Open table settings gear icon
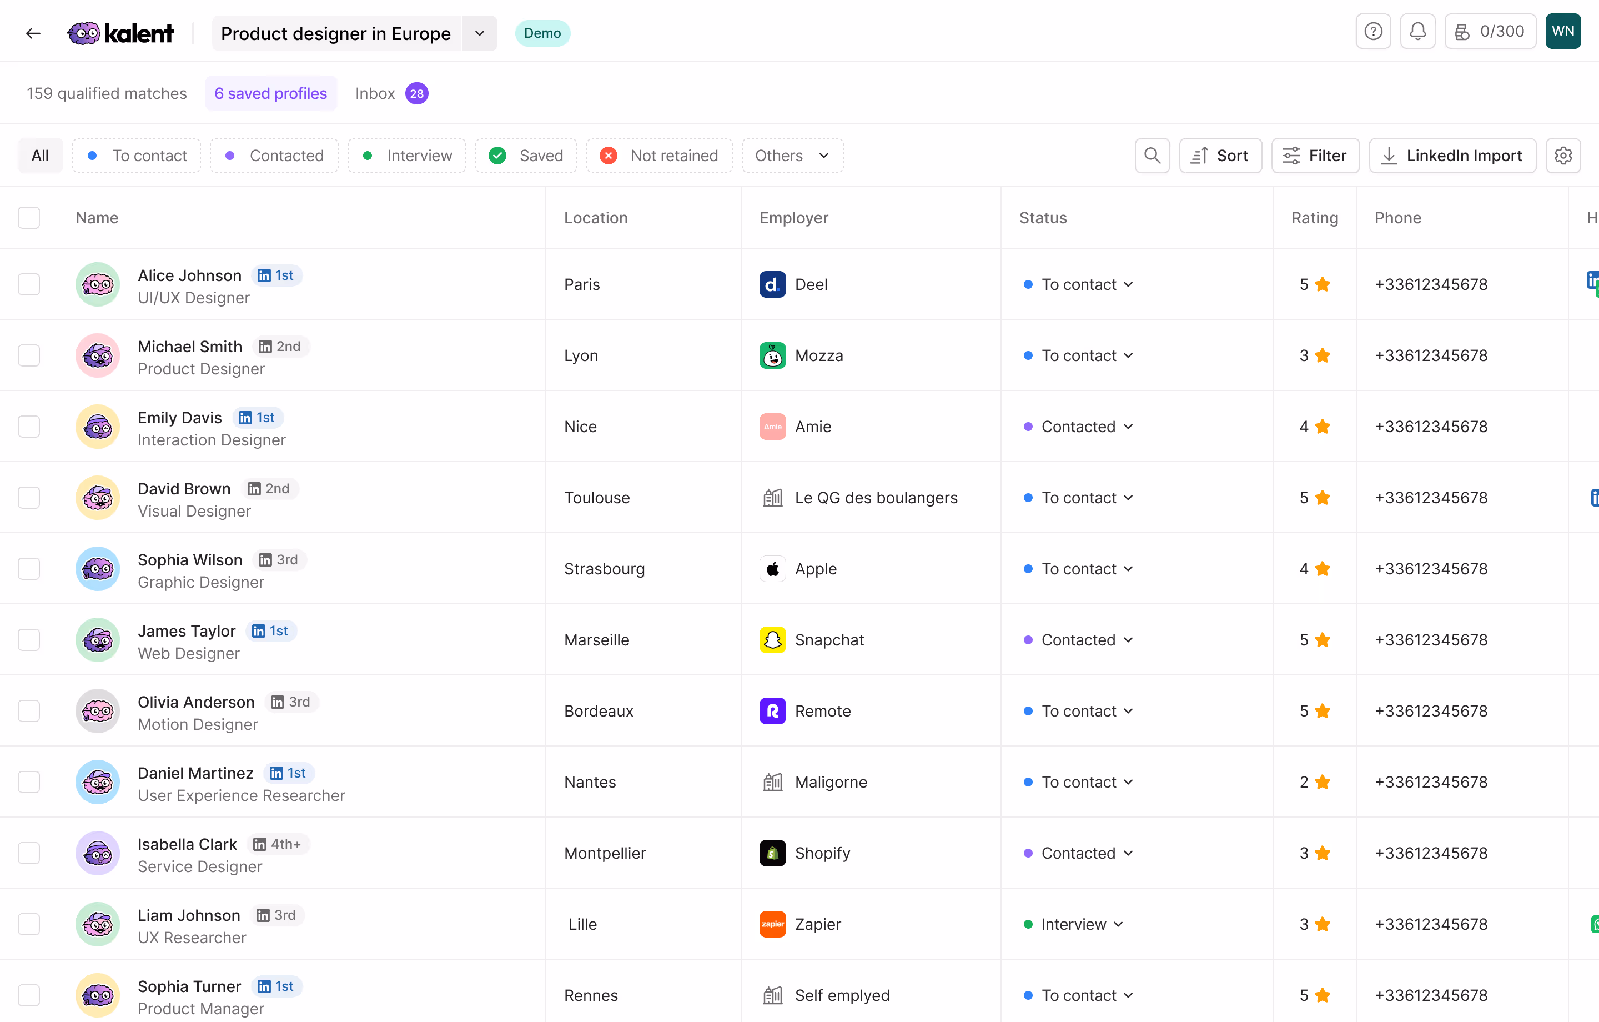Image resolution: width=1599 pixels, height=1022 pixels. [1563, 156]
